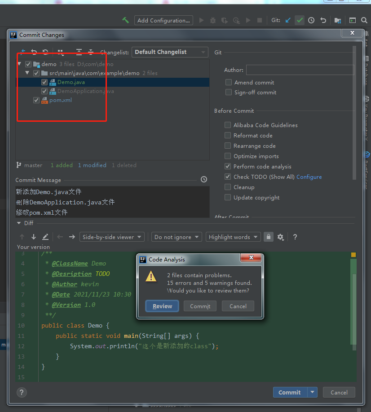
Task: Toggle the scroll lock padlock icon in Diff
Action: 269,237
